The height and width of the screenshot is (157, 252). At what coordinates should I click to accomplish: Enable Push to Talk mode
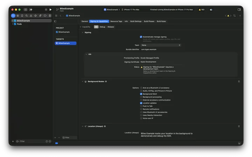click(141, 106)
